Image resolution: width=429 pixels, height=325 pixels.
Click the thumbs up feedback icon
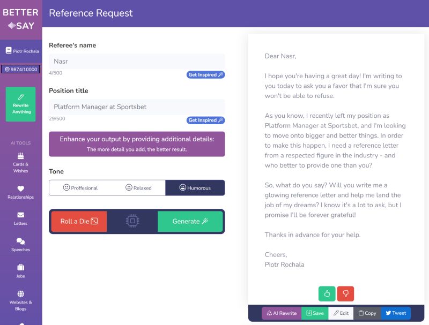click(x=327, y=293)
